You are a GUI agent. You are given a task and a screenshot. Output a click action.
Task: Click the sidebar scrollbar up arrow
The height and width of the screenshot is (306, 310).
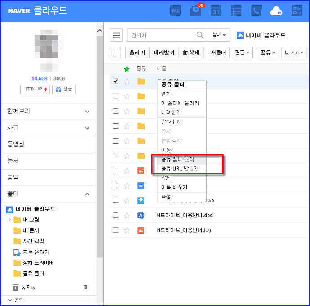coord(100,31)
